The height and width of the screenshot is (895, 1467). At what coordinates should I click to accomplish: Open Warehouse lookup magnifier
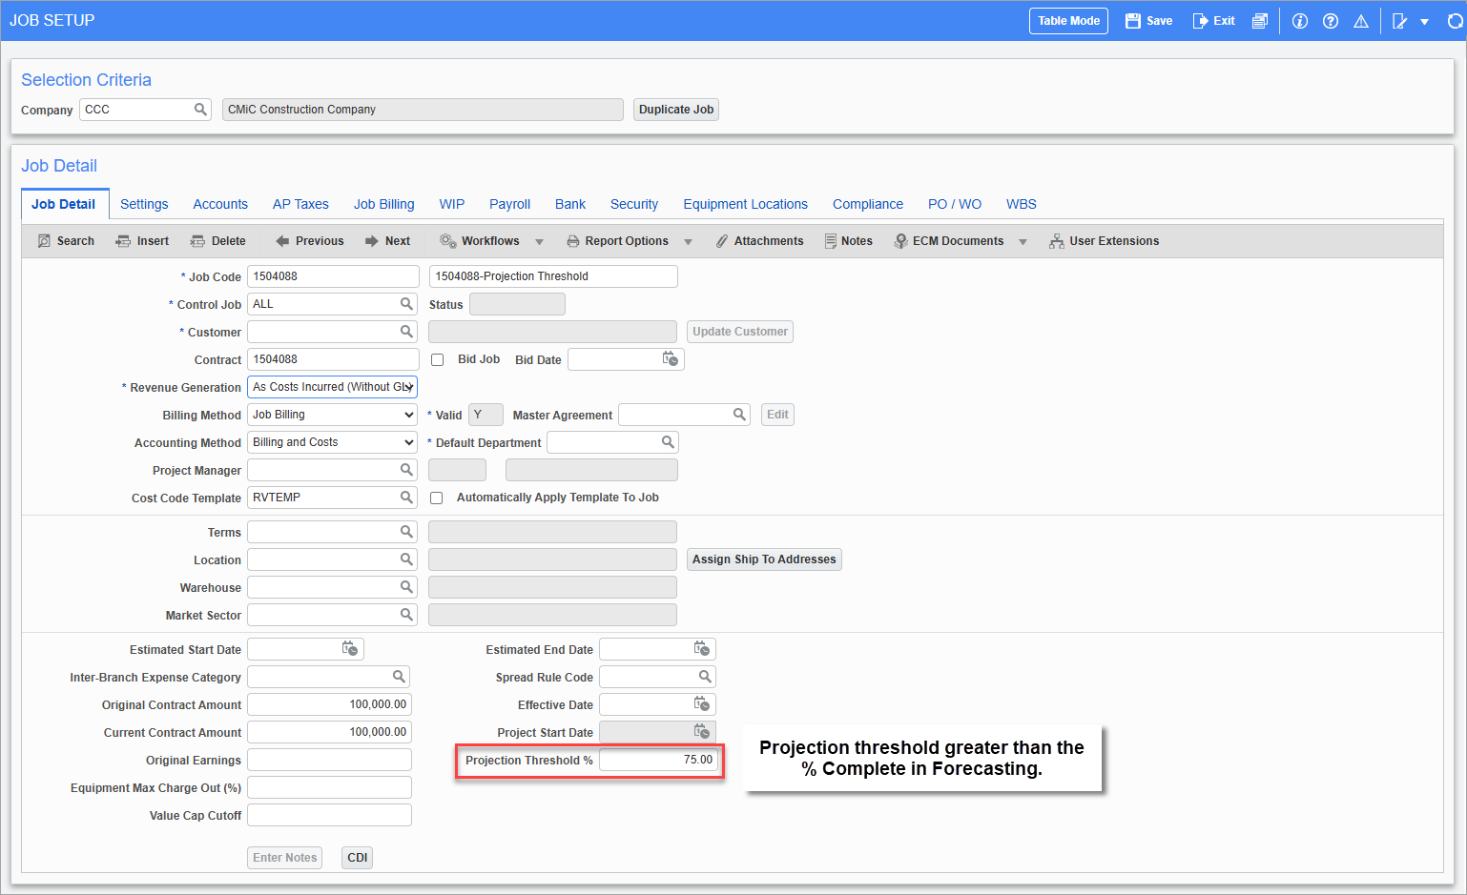(406, 587)
